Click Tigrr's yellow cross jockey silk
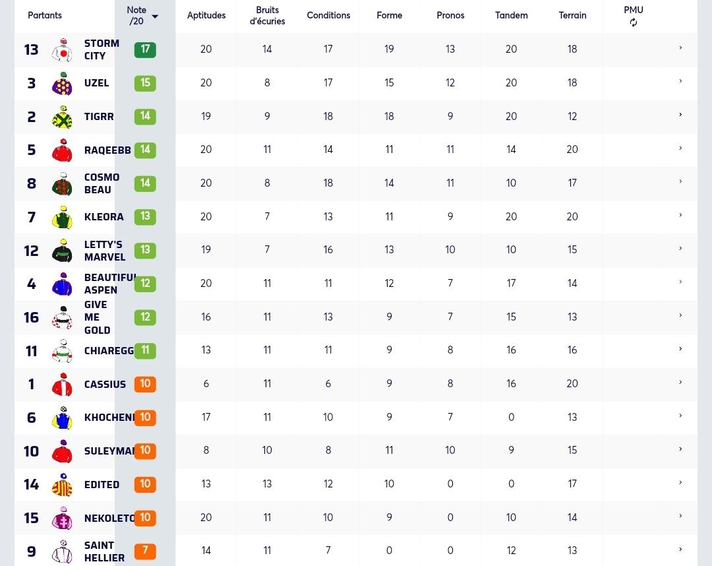The height and width of the screenshot is (566, 712). [x=63, y=117]
